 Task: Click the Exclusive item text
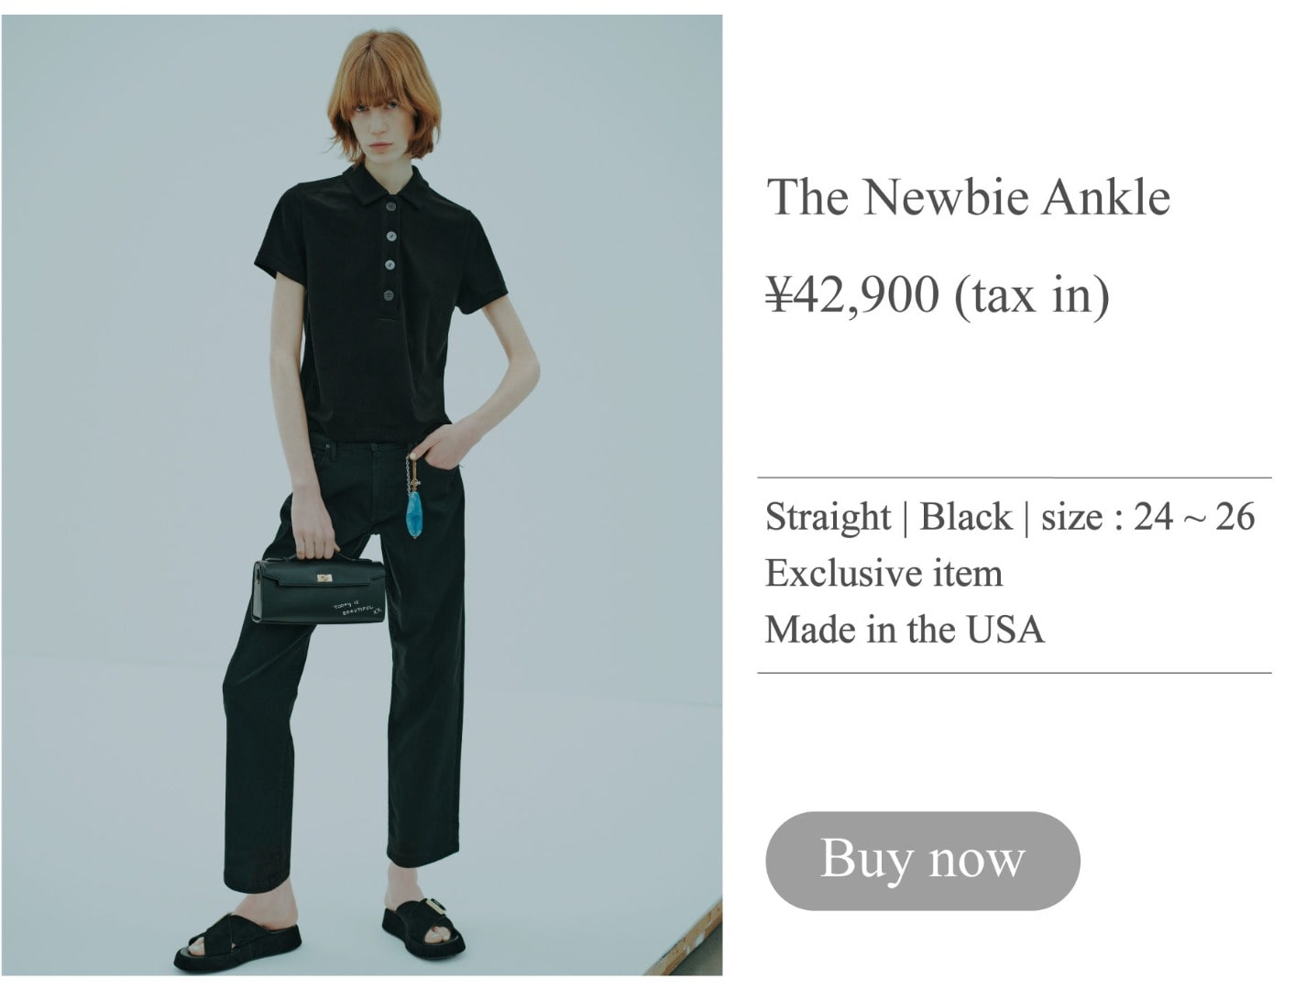(x=883, y=574)
